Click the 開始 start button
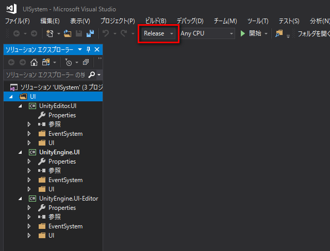 tap(251, 33)
